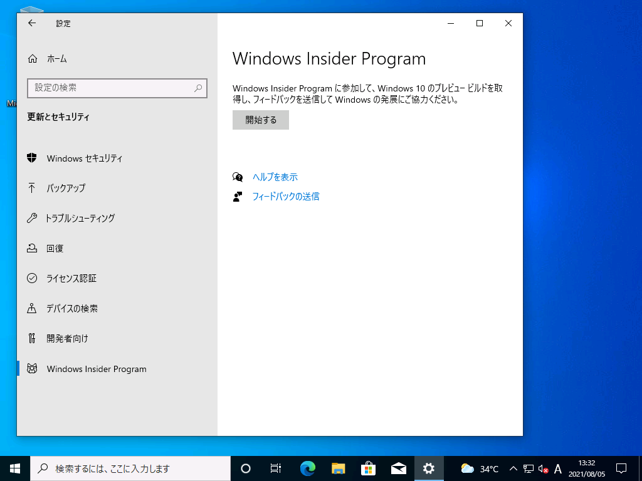
Task: Open the Windows Start menu
Action: tap(15, 468)
